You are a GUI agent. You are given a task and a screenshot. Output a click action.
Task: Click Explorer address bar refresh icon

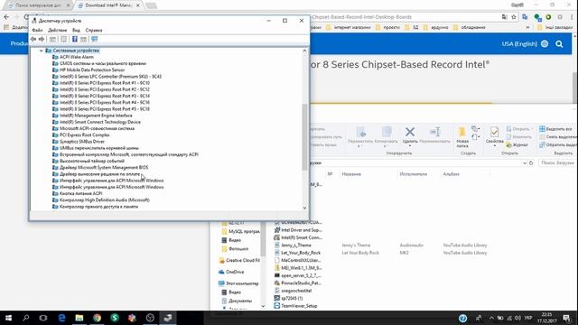click(531, 162)
